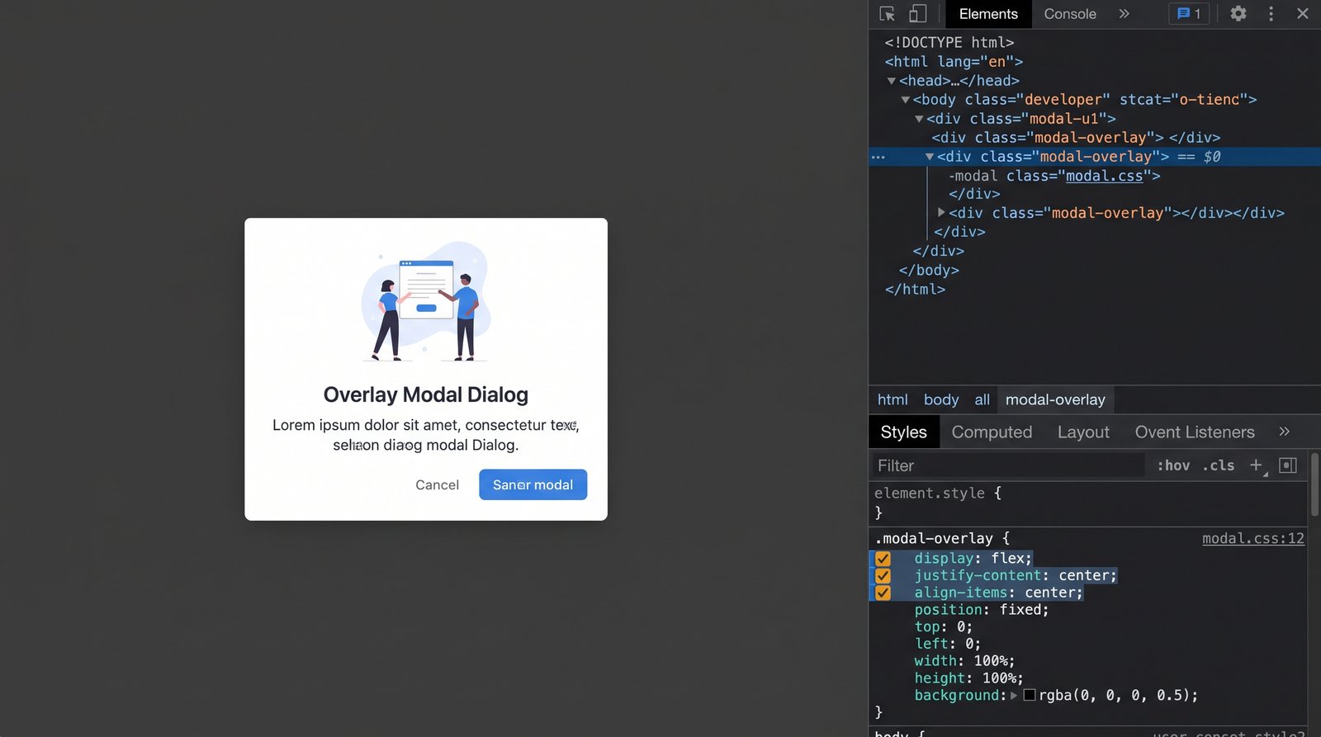
Task: Open the Computed tab
Action: pos(992,432)
